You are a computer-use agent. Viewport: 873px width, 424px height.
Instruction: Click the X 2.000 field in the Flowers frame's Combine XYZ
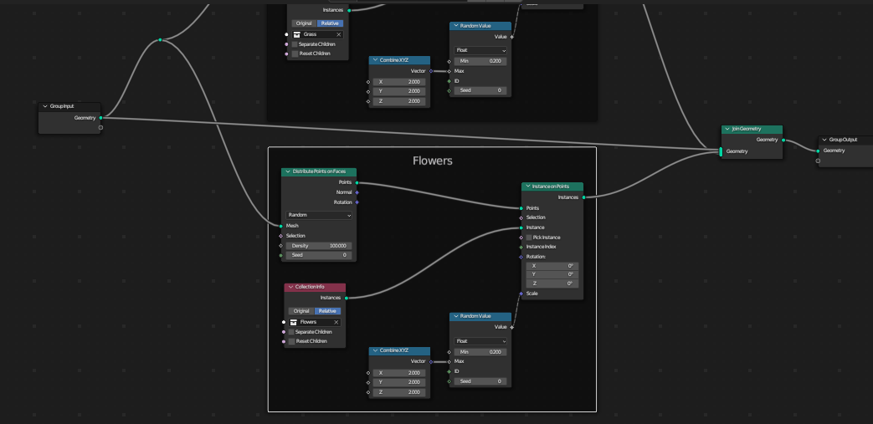[x=399, y=373]
